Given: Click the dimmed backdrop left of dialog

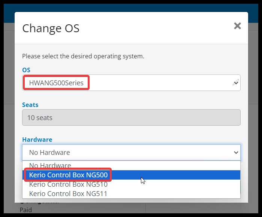Looking at the screenshot, I should pyautogui.click(x=7, y=112).
